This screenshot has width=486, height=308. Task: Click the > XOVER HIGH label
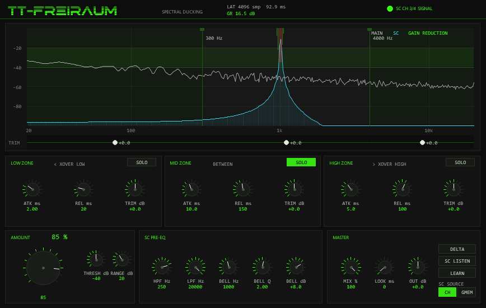click(389, 164)
